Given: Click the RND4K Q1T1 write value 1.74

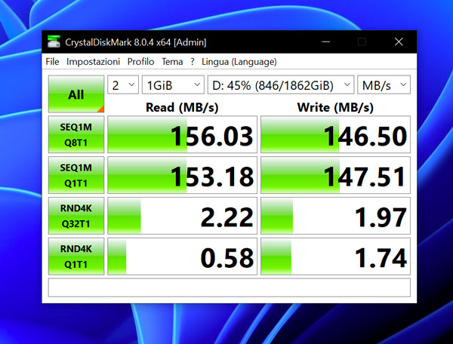Looking at the screenshot, I should click(x=335, y=256).
